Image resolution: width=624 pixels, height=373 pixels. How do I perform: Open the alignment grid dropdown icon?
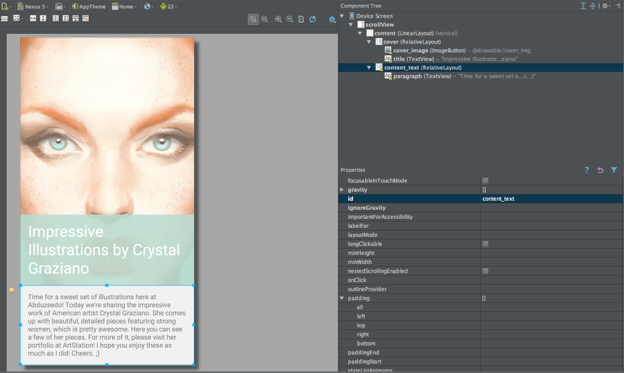click(x=17, y=18)
